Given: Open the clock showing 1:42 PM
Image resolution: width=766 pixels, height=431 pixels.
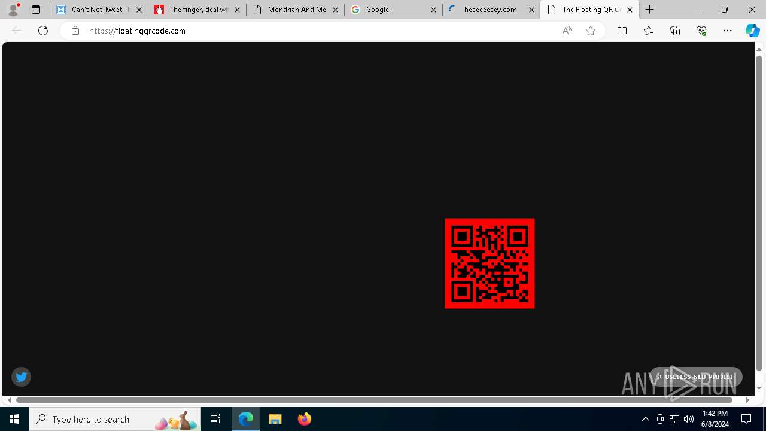Looking at the screenshot, I should point(715,419).
